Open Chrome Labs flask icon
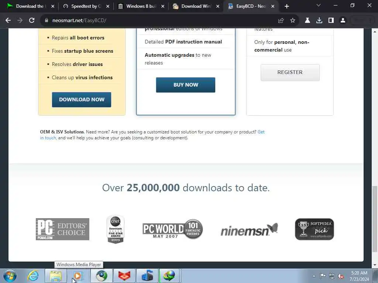The image size is (378, 283). 307,21
